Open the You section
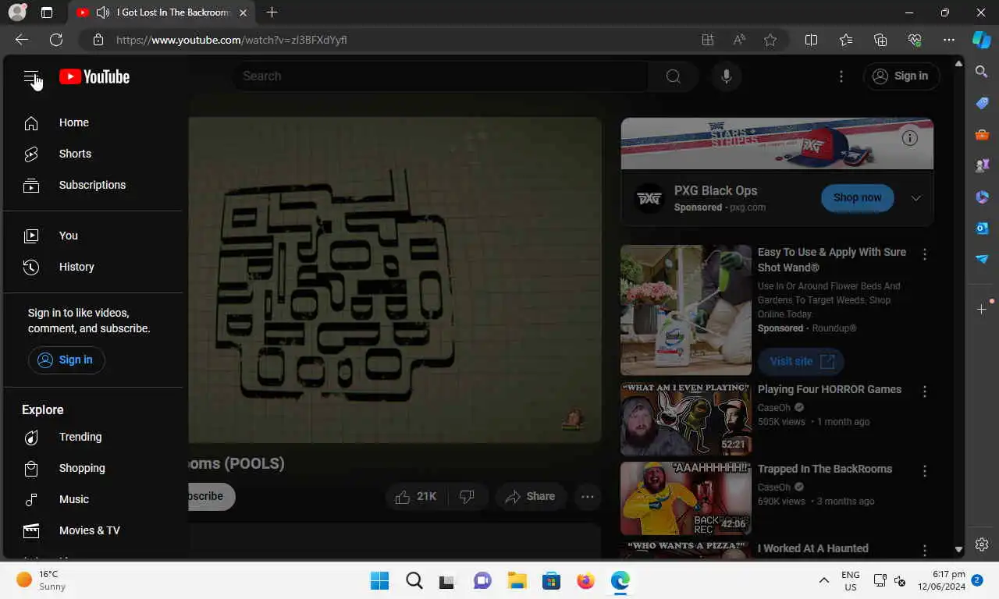 tap(94, 236)
